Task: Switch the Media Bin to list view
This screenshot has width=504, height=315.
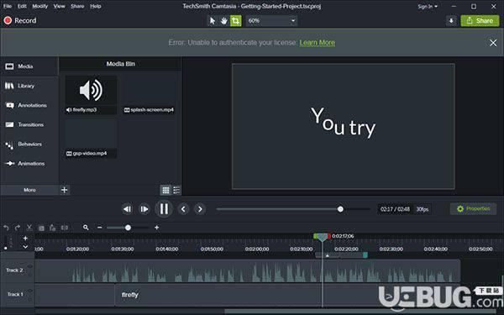Action: (x=176, y=191)
